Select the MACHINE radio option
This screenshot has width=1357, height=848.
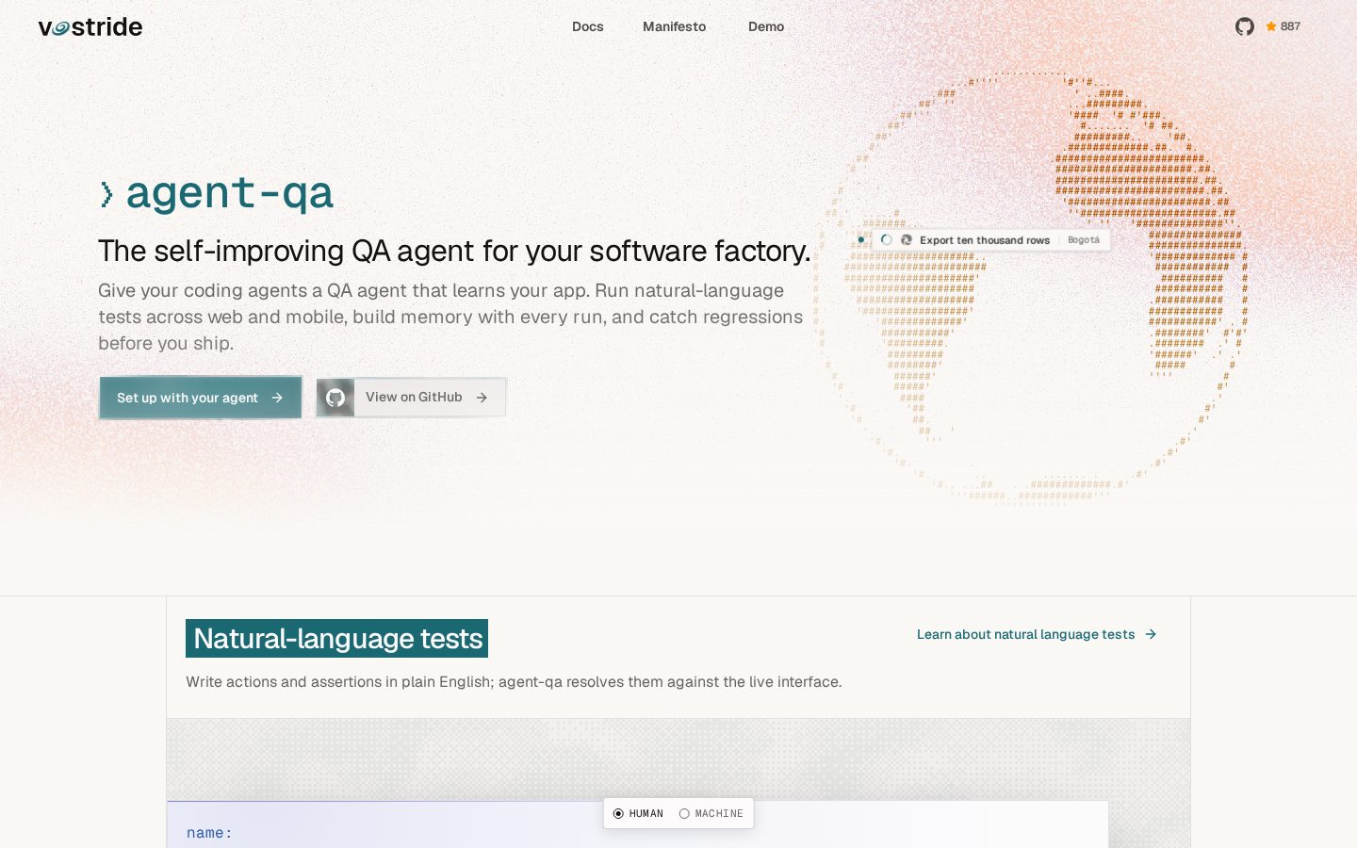(711, 813)
